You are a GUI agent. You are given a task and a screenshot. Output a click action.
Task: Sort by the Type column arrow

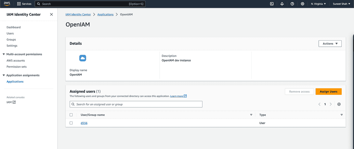coord(341,115)
